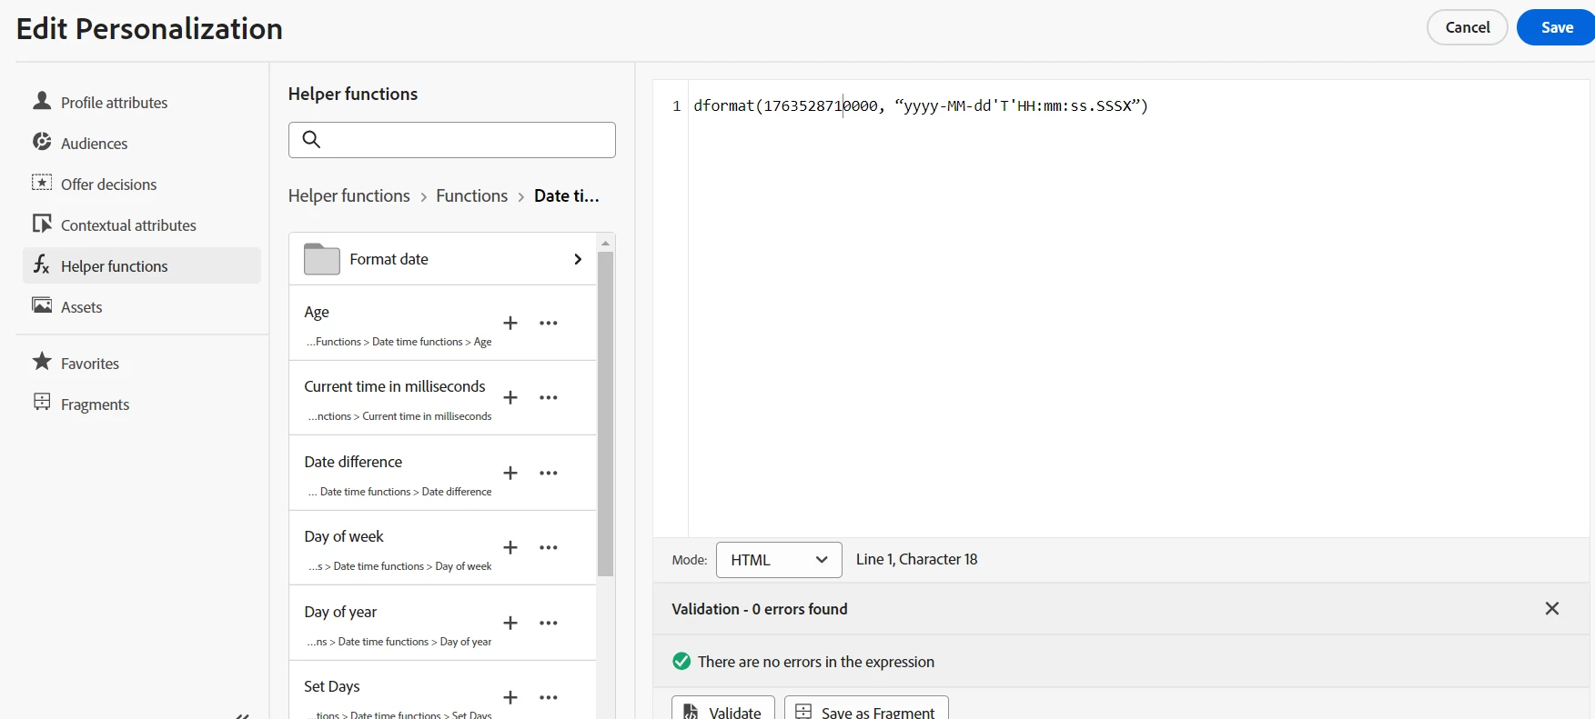Select the Helper functions fx icon
The image size is (1595, 719).
click(42, 265)
